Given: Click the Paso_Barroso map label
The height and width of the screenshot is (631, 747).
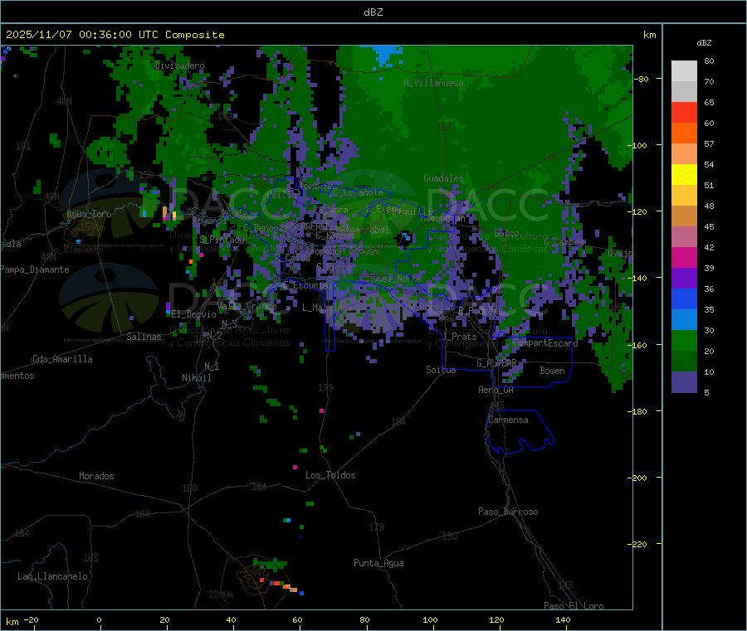Looking at the screenshot, I should (508, 512).
